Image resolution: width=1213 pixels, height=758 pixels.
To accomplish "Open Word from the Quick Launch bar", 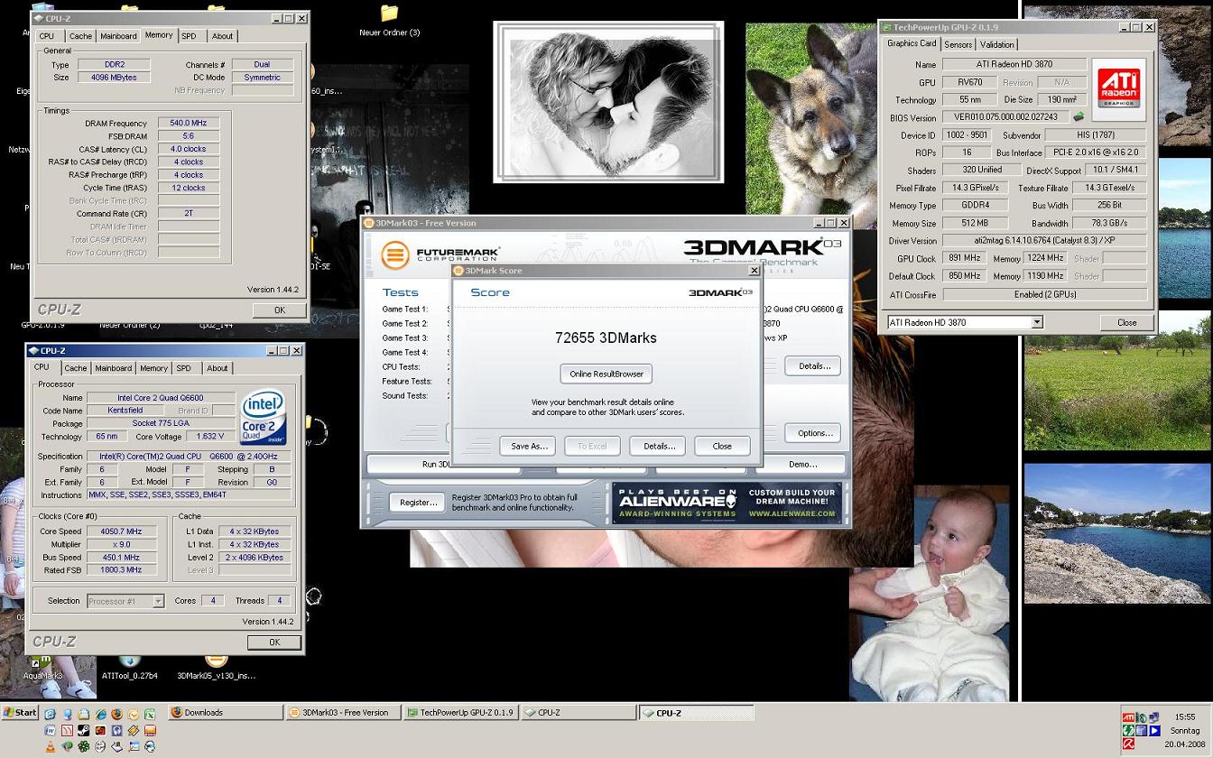I will coord(50,730).
